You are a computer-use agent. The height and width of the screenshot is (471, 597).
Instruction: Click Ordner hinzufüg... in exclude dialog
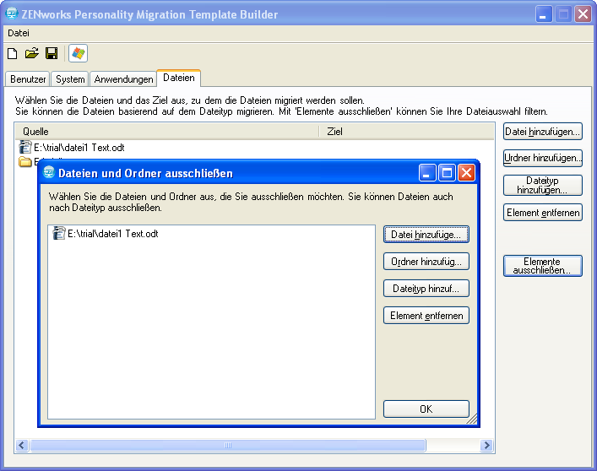426,262
